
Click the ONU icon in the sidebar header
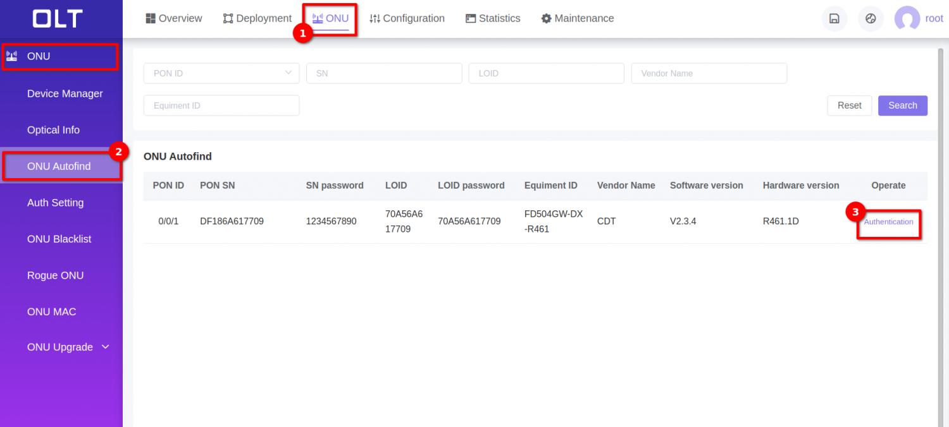(x=11, y=56)
